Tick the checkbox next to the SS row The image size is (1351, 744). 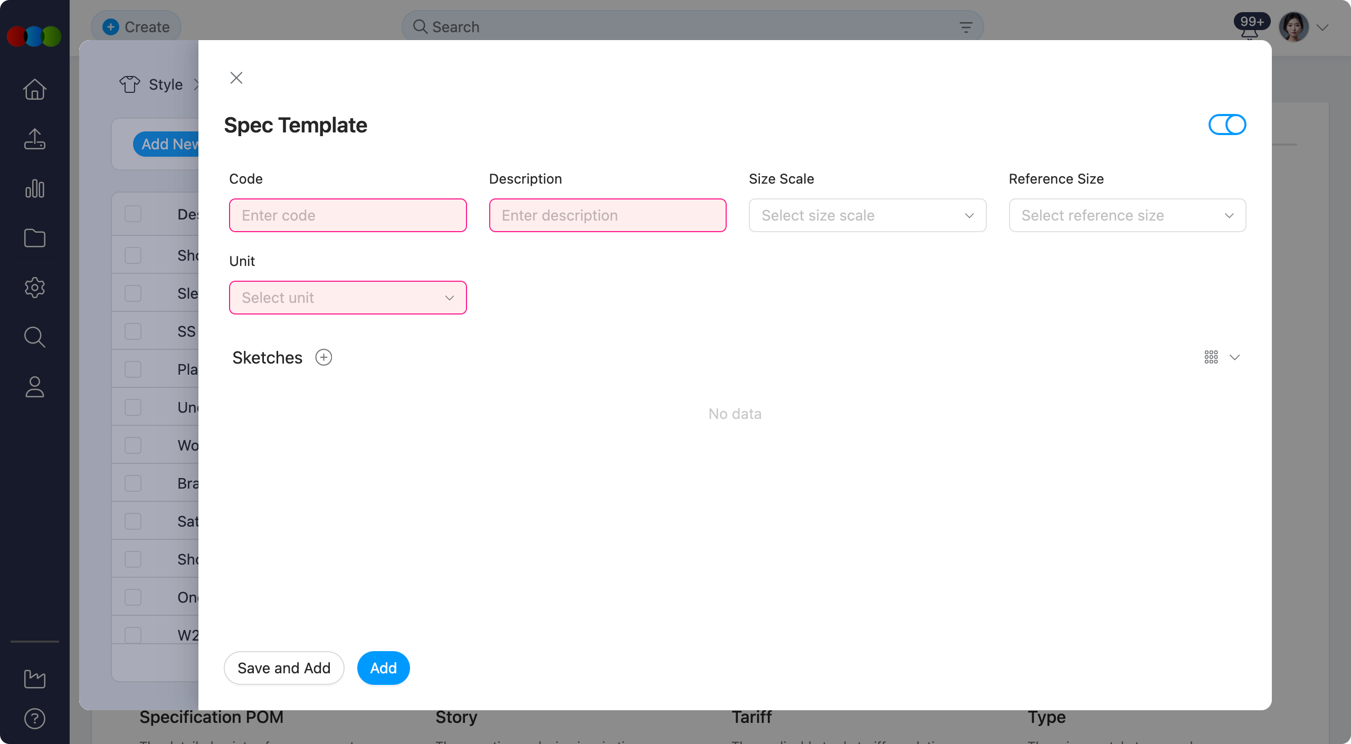coord(132,331)
